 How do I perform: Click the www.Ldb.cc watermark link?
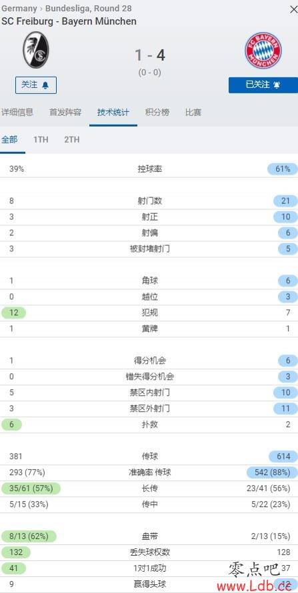click(x=255, y=586)
